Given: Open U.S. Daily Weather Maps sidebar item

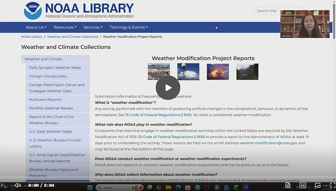Looking at the screenshot, I should (x=58, y=131).
